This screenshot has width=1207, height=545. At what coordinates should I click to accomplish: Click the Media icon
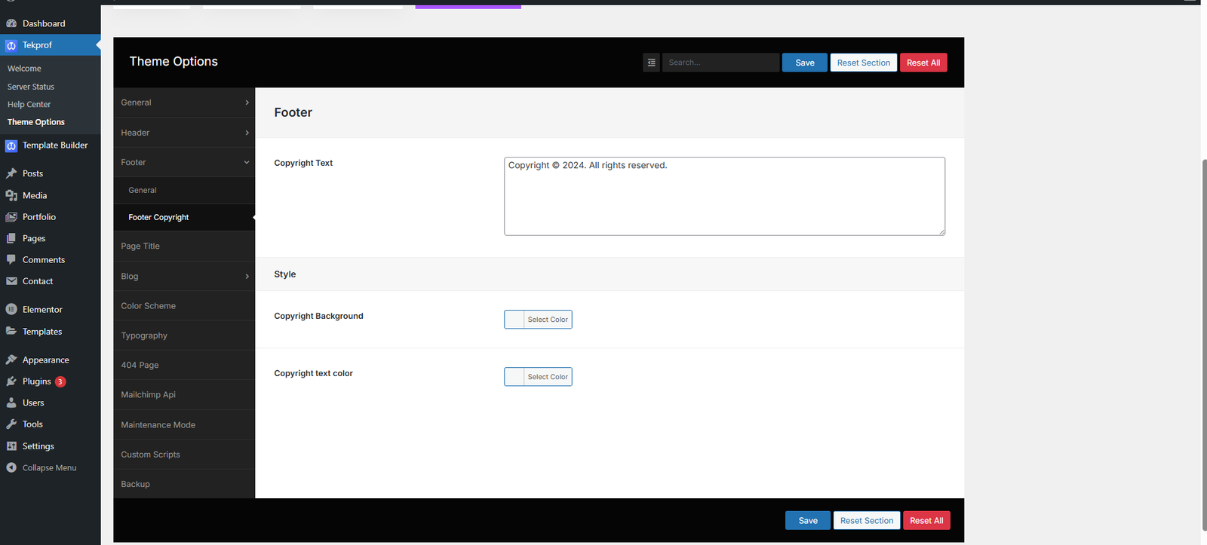(11, 195)
